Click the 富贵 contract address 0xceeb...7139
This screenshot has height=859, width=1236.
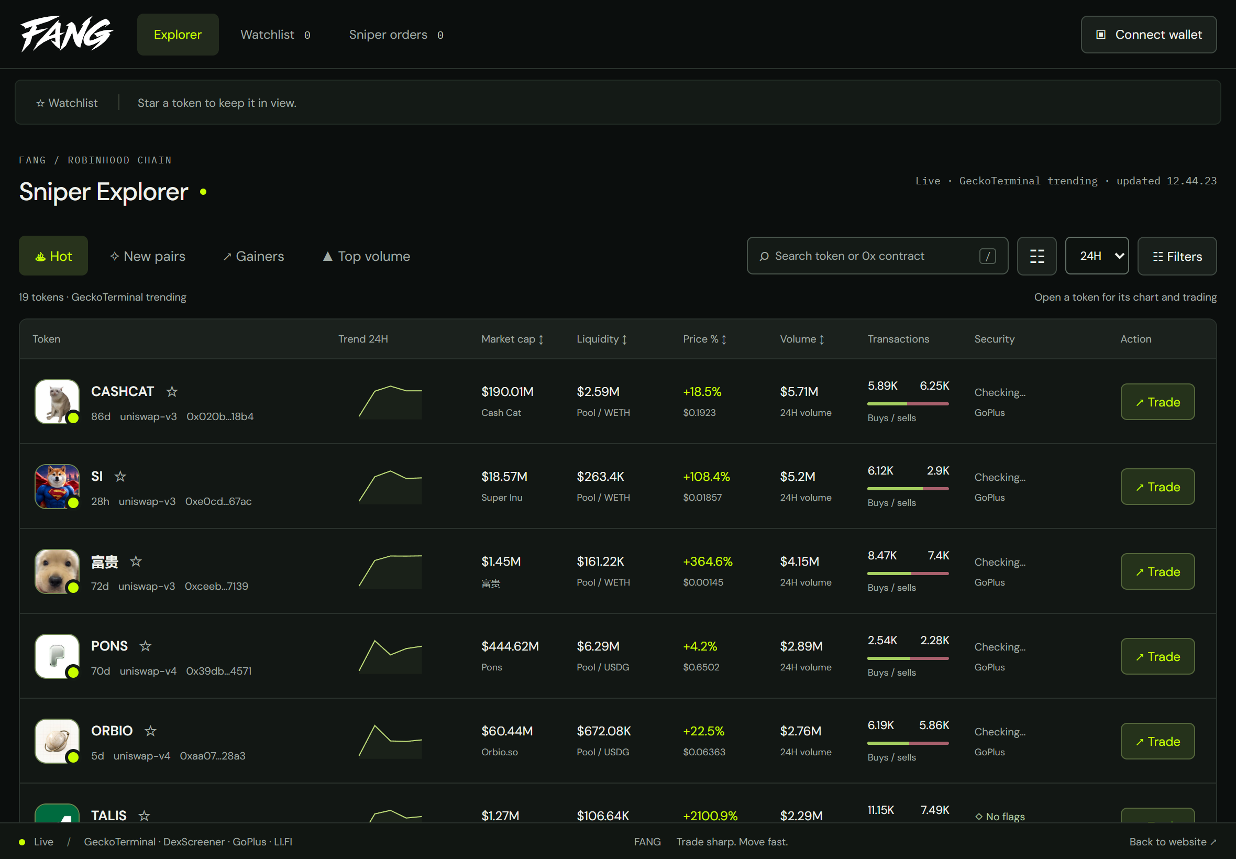click(x=216, y=586)
